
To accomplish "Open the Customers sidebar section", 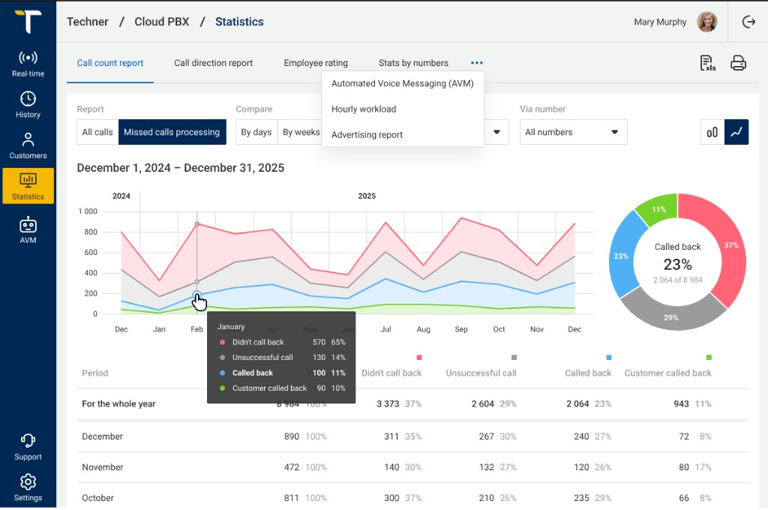I will pyautogui.click(x=28, y=145).
